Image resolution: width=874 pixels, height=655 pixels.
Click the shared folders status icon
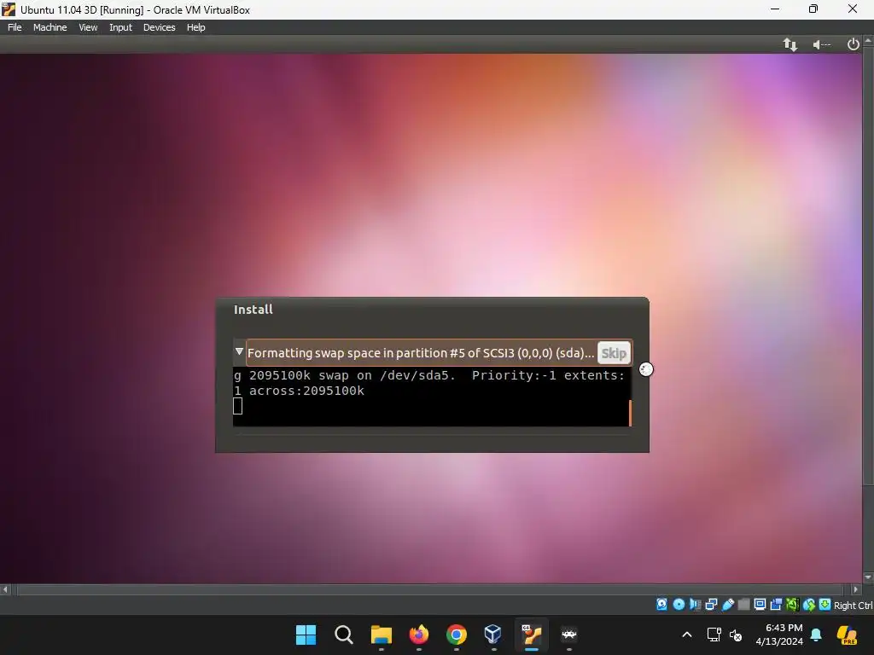[x=743, y=605]
